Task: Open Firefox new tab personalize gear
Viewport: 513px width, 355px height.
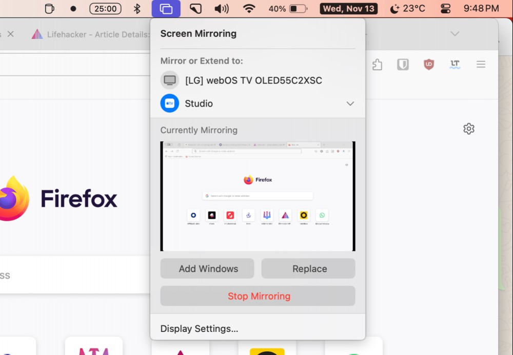Action: point(468,129)
